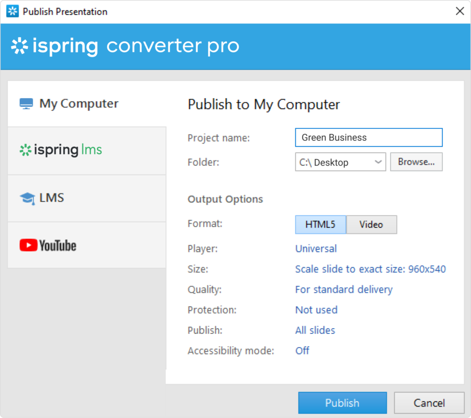Open the Protection Not used link
471x418 pixels.
(316, 310)
